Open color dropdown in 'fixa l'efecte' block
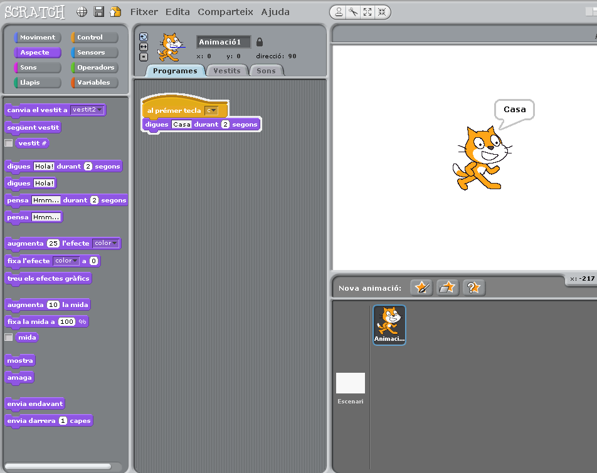Screen dimensions: 597x473 coord(66,261)
